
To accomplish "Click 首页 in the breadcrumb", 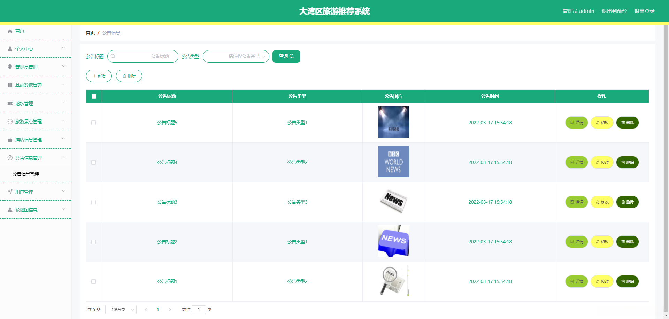I will 90,33.
